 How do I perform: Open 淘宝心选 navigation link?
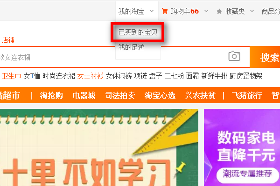[160, 95]
